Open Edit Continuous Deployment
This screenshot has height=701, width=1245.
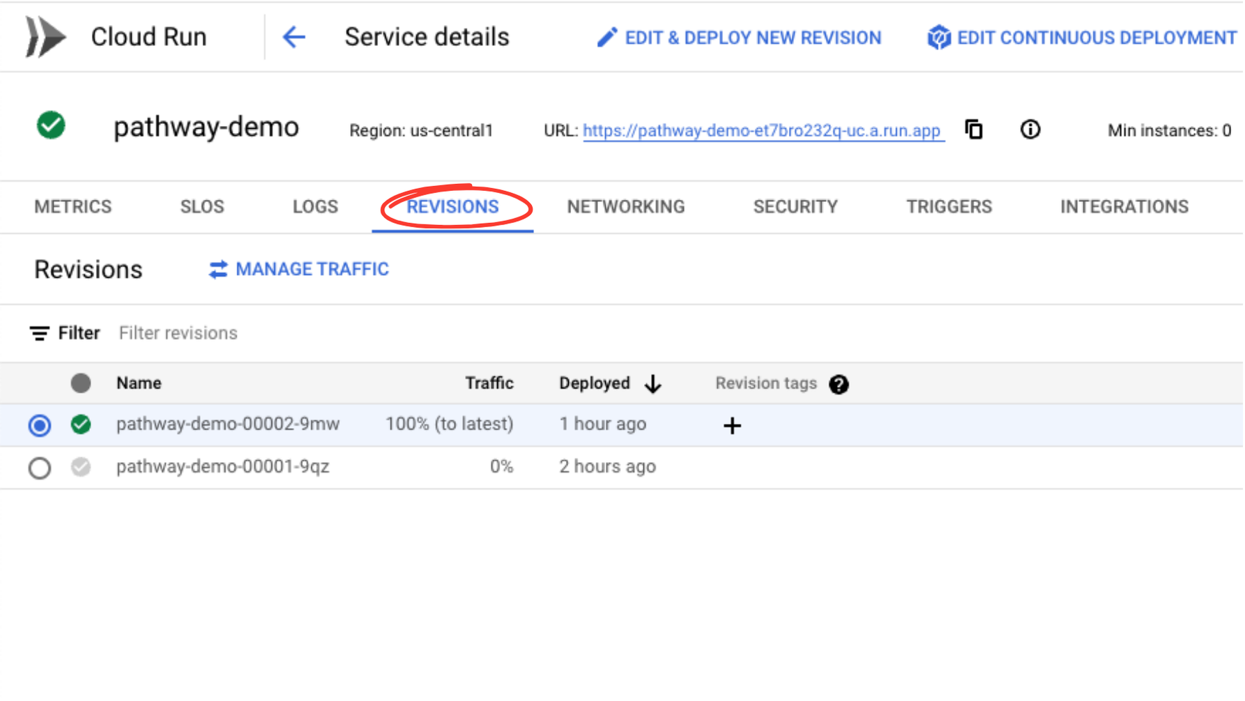pos(1082,38)
